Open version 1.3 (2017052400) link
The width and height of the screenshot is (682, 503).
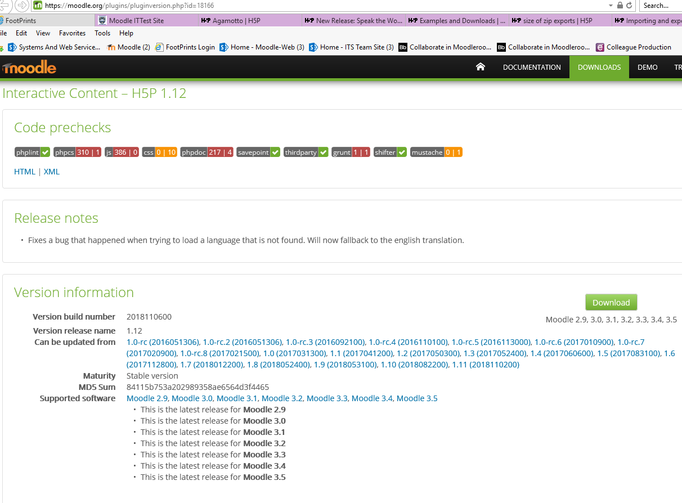click(495, 353)
